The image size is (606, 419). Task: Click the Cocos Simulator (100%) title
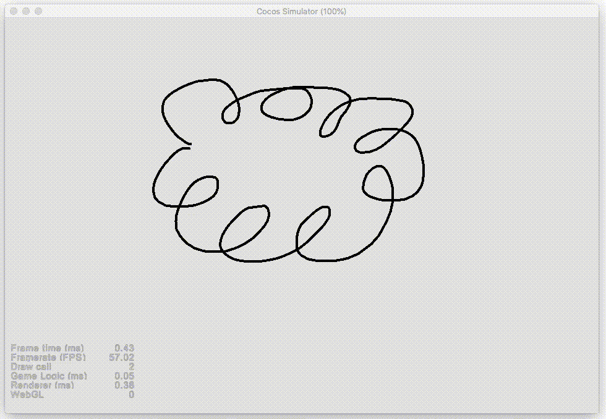click(x=301, y=12)
